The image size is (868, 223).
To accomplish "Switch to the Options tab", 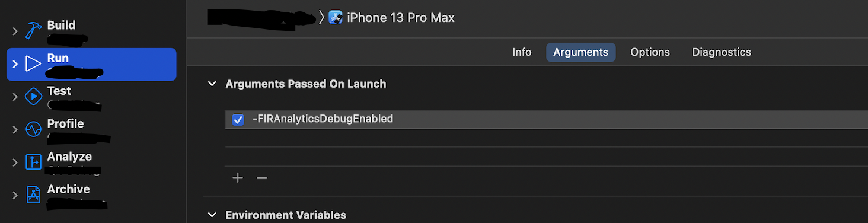I will (650, 52).
